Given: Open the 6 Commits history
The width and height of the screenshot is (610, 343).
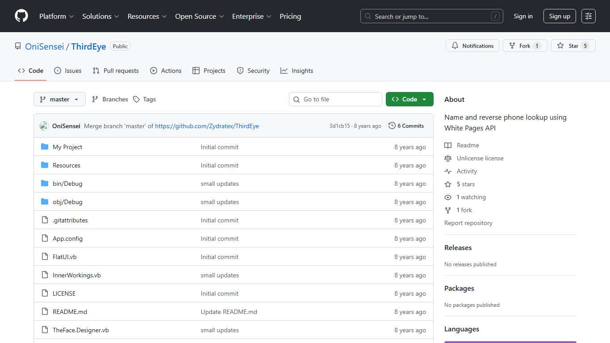Looking at the screenshot, I should coord(406,126).
